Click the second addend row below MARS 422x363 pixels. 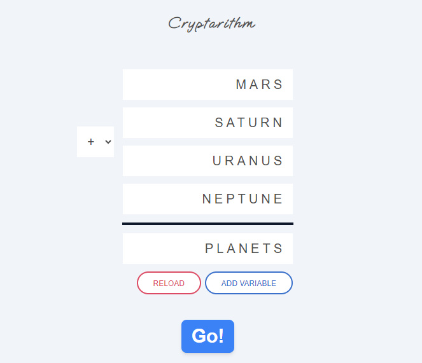click(x=207, y=123)
